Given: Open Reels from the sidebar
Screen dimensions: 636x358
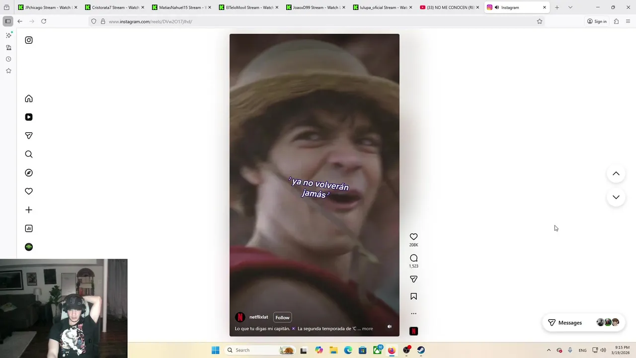Looking at the screenshot, I should [x=29, y=117].
